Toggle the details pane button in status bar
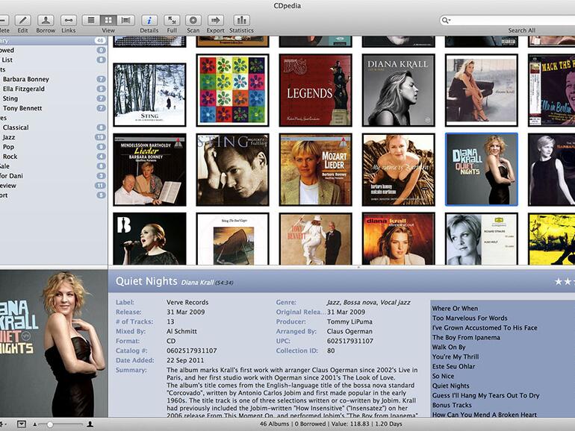The width and height of the screenshot is (575, 431). tap(22, 424)
